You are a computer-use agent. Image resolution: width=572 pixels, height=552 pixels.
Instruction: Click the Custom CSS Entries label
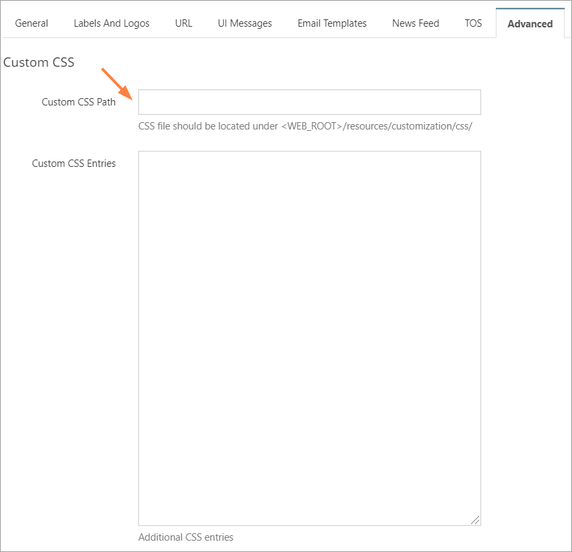pyautogui.click(x=74, y=163)
